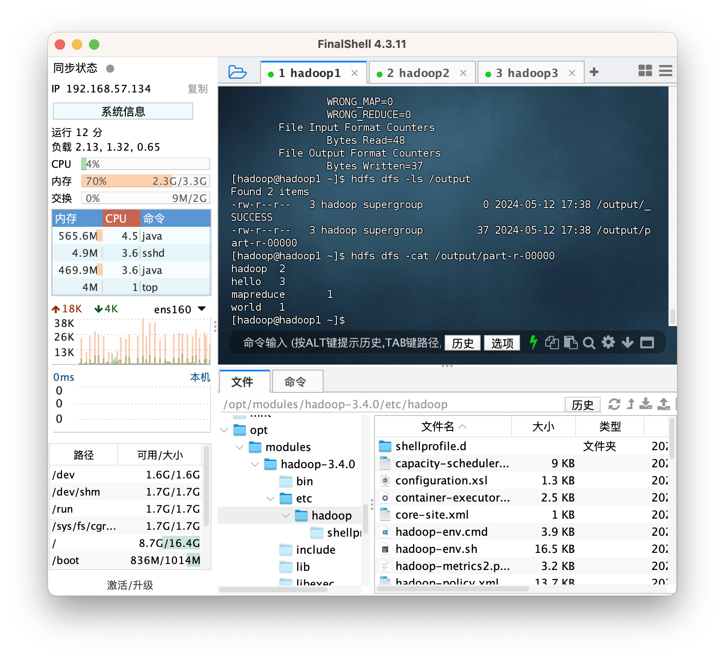Sort processes by 命令 column
The image size is (725, 659).
pos(175,218)
